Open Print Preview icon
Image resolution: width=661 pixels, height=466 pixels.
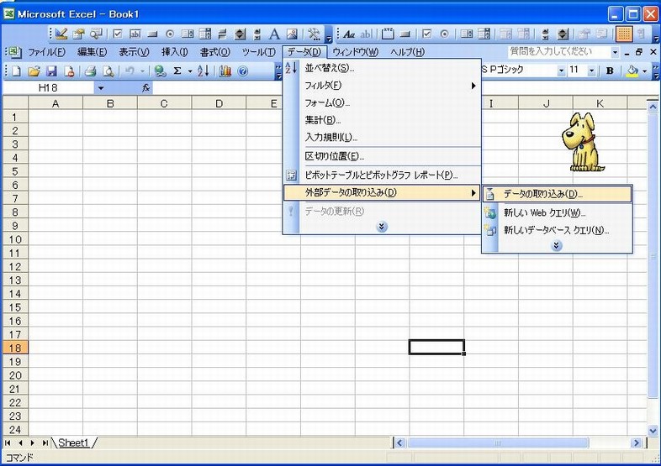point(108,71)
